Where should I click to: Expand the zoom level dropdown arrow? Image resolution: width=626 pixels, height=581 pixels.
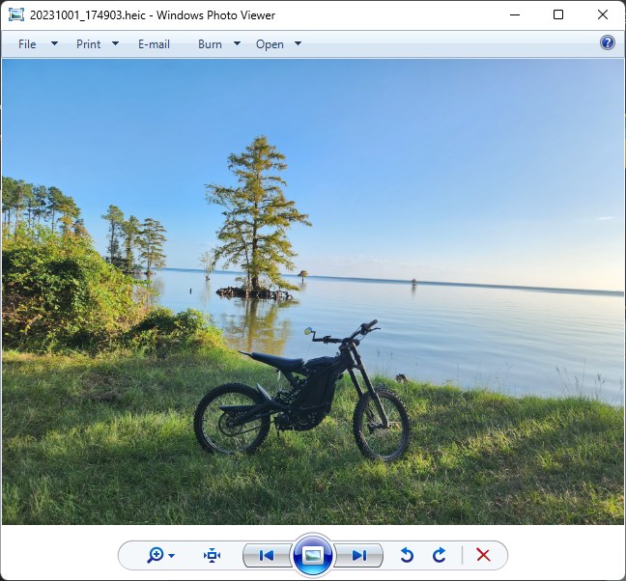point(172,556)
